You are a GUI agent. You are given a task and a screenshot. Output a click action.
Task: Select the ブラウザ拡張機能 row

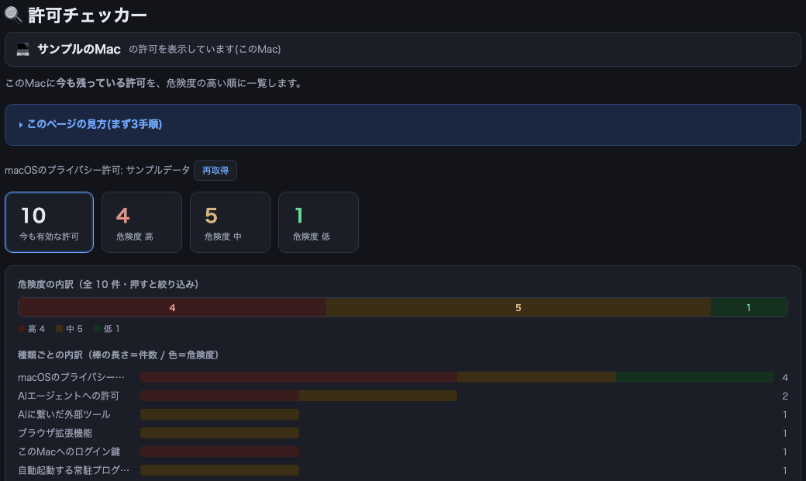pos(403,433)
